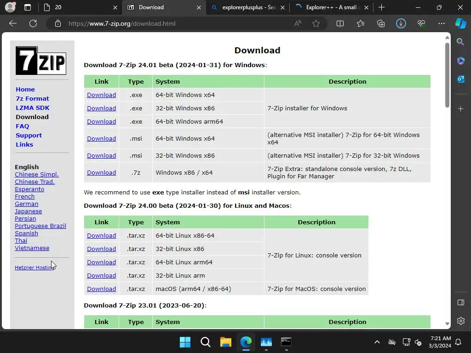
Task: Open sidebar Search icon
Action: (x=460, y=42)
